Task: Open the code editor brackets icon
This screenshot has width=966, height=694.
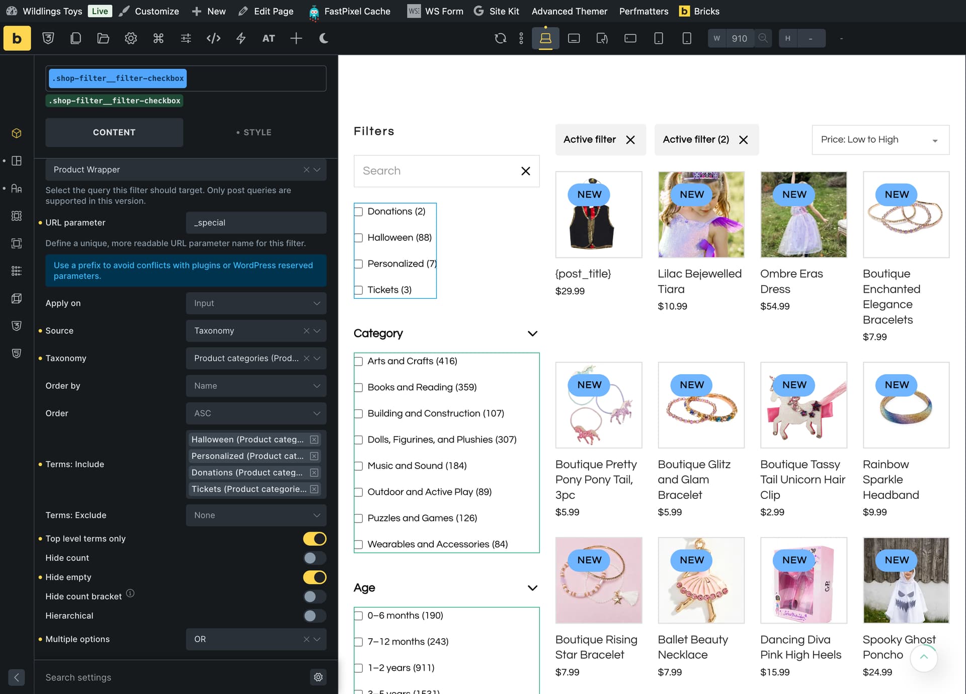Action: point(213,38)
